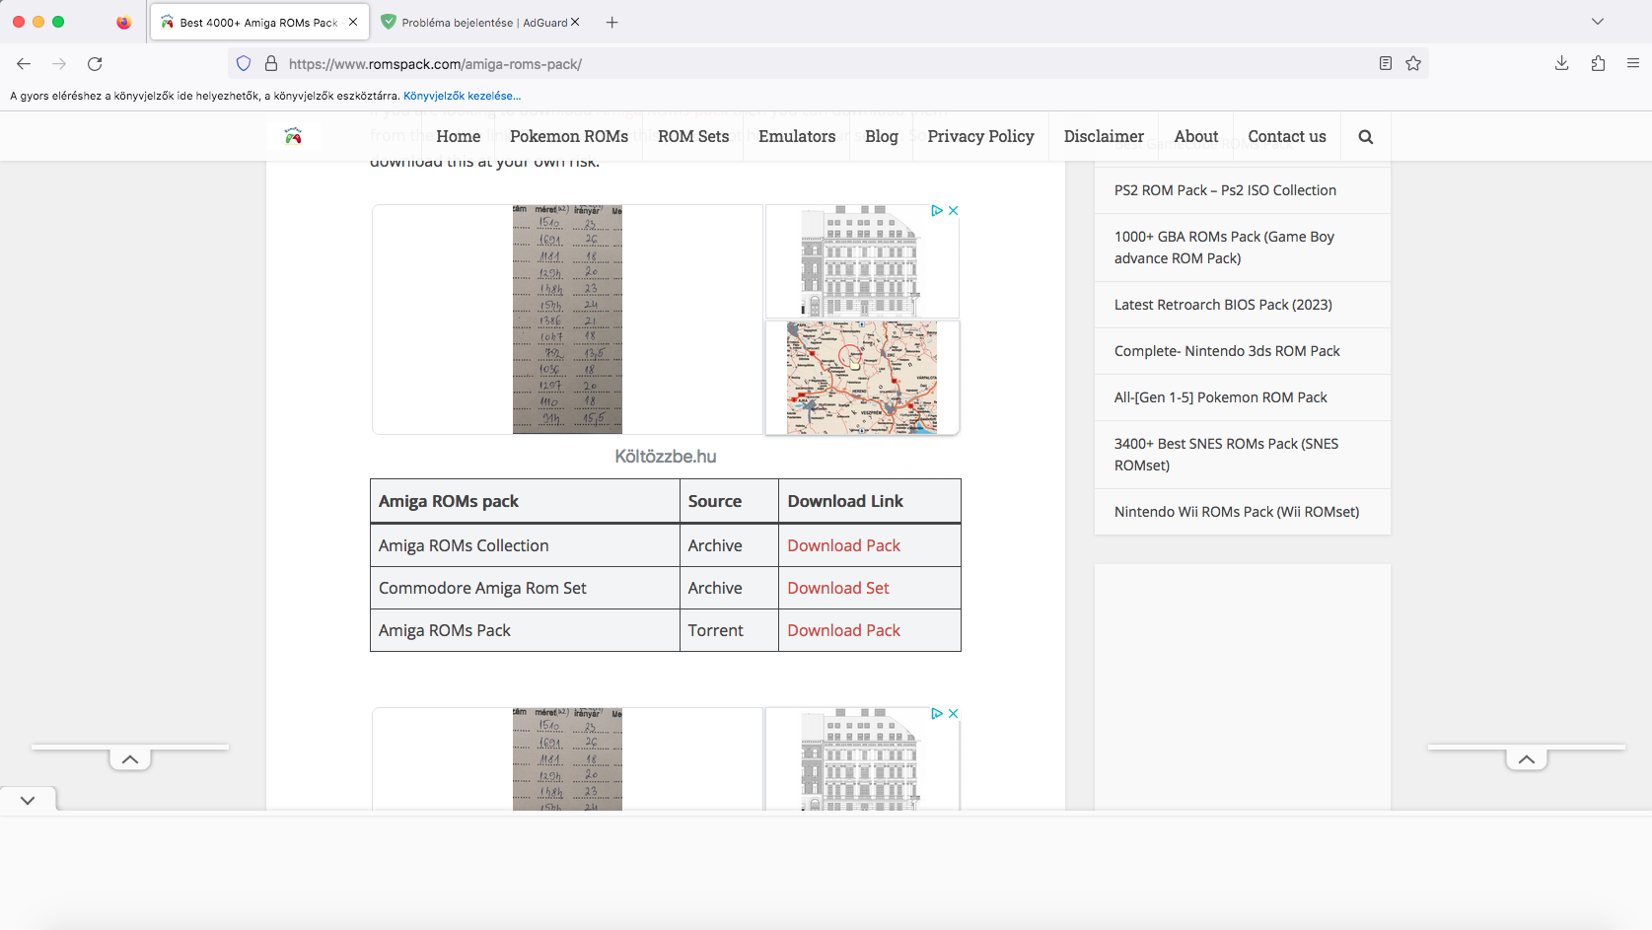Open the Pokemon ROMs menu item
The width and height of the screenshot is (1652, 930).
(569, 136)
